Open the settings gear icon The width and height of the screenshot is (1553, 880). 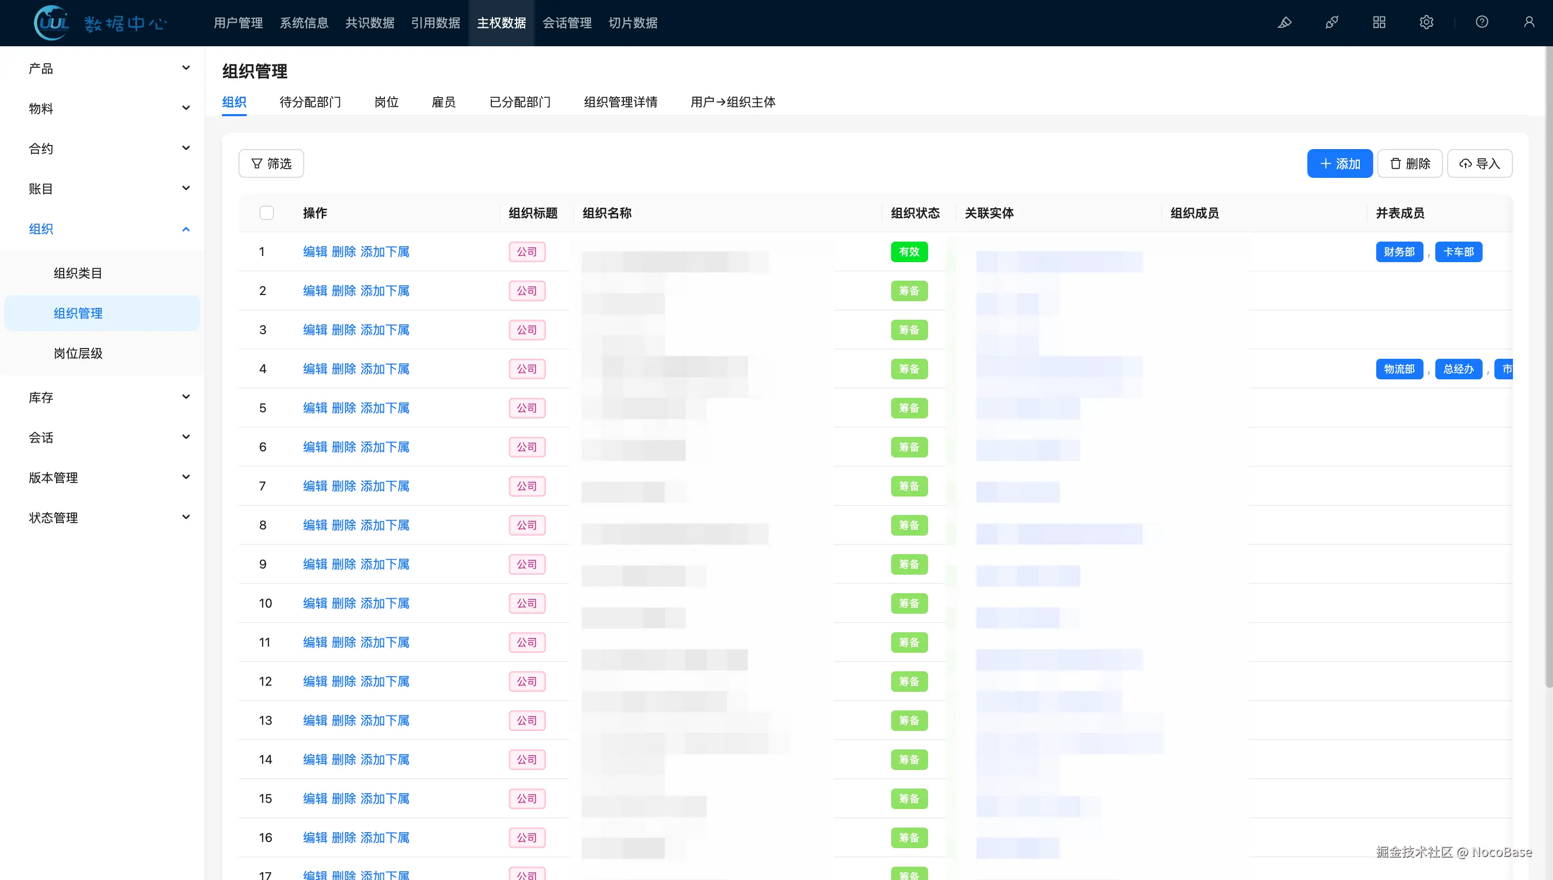point(1426,23)
